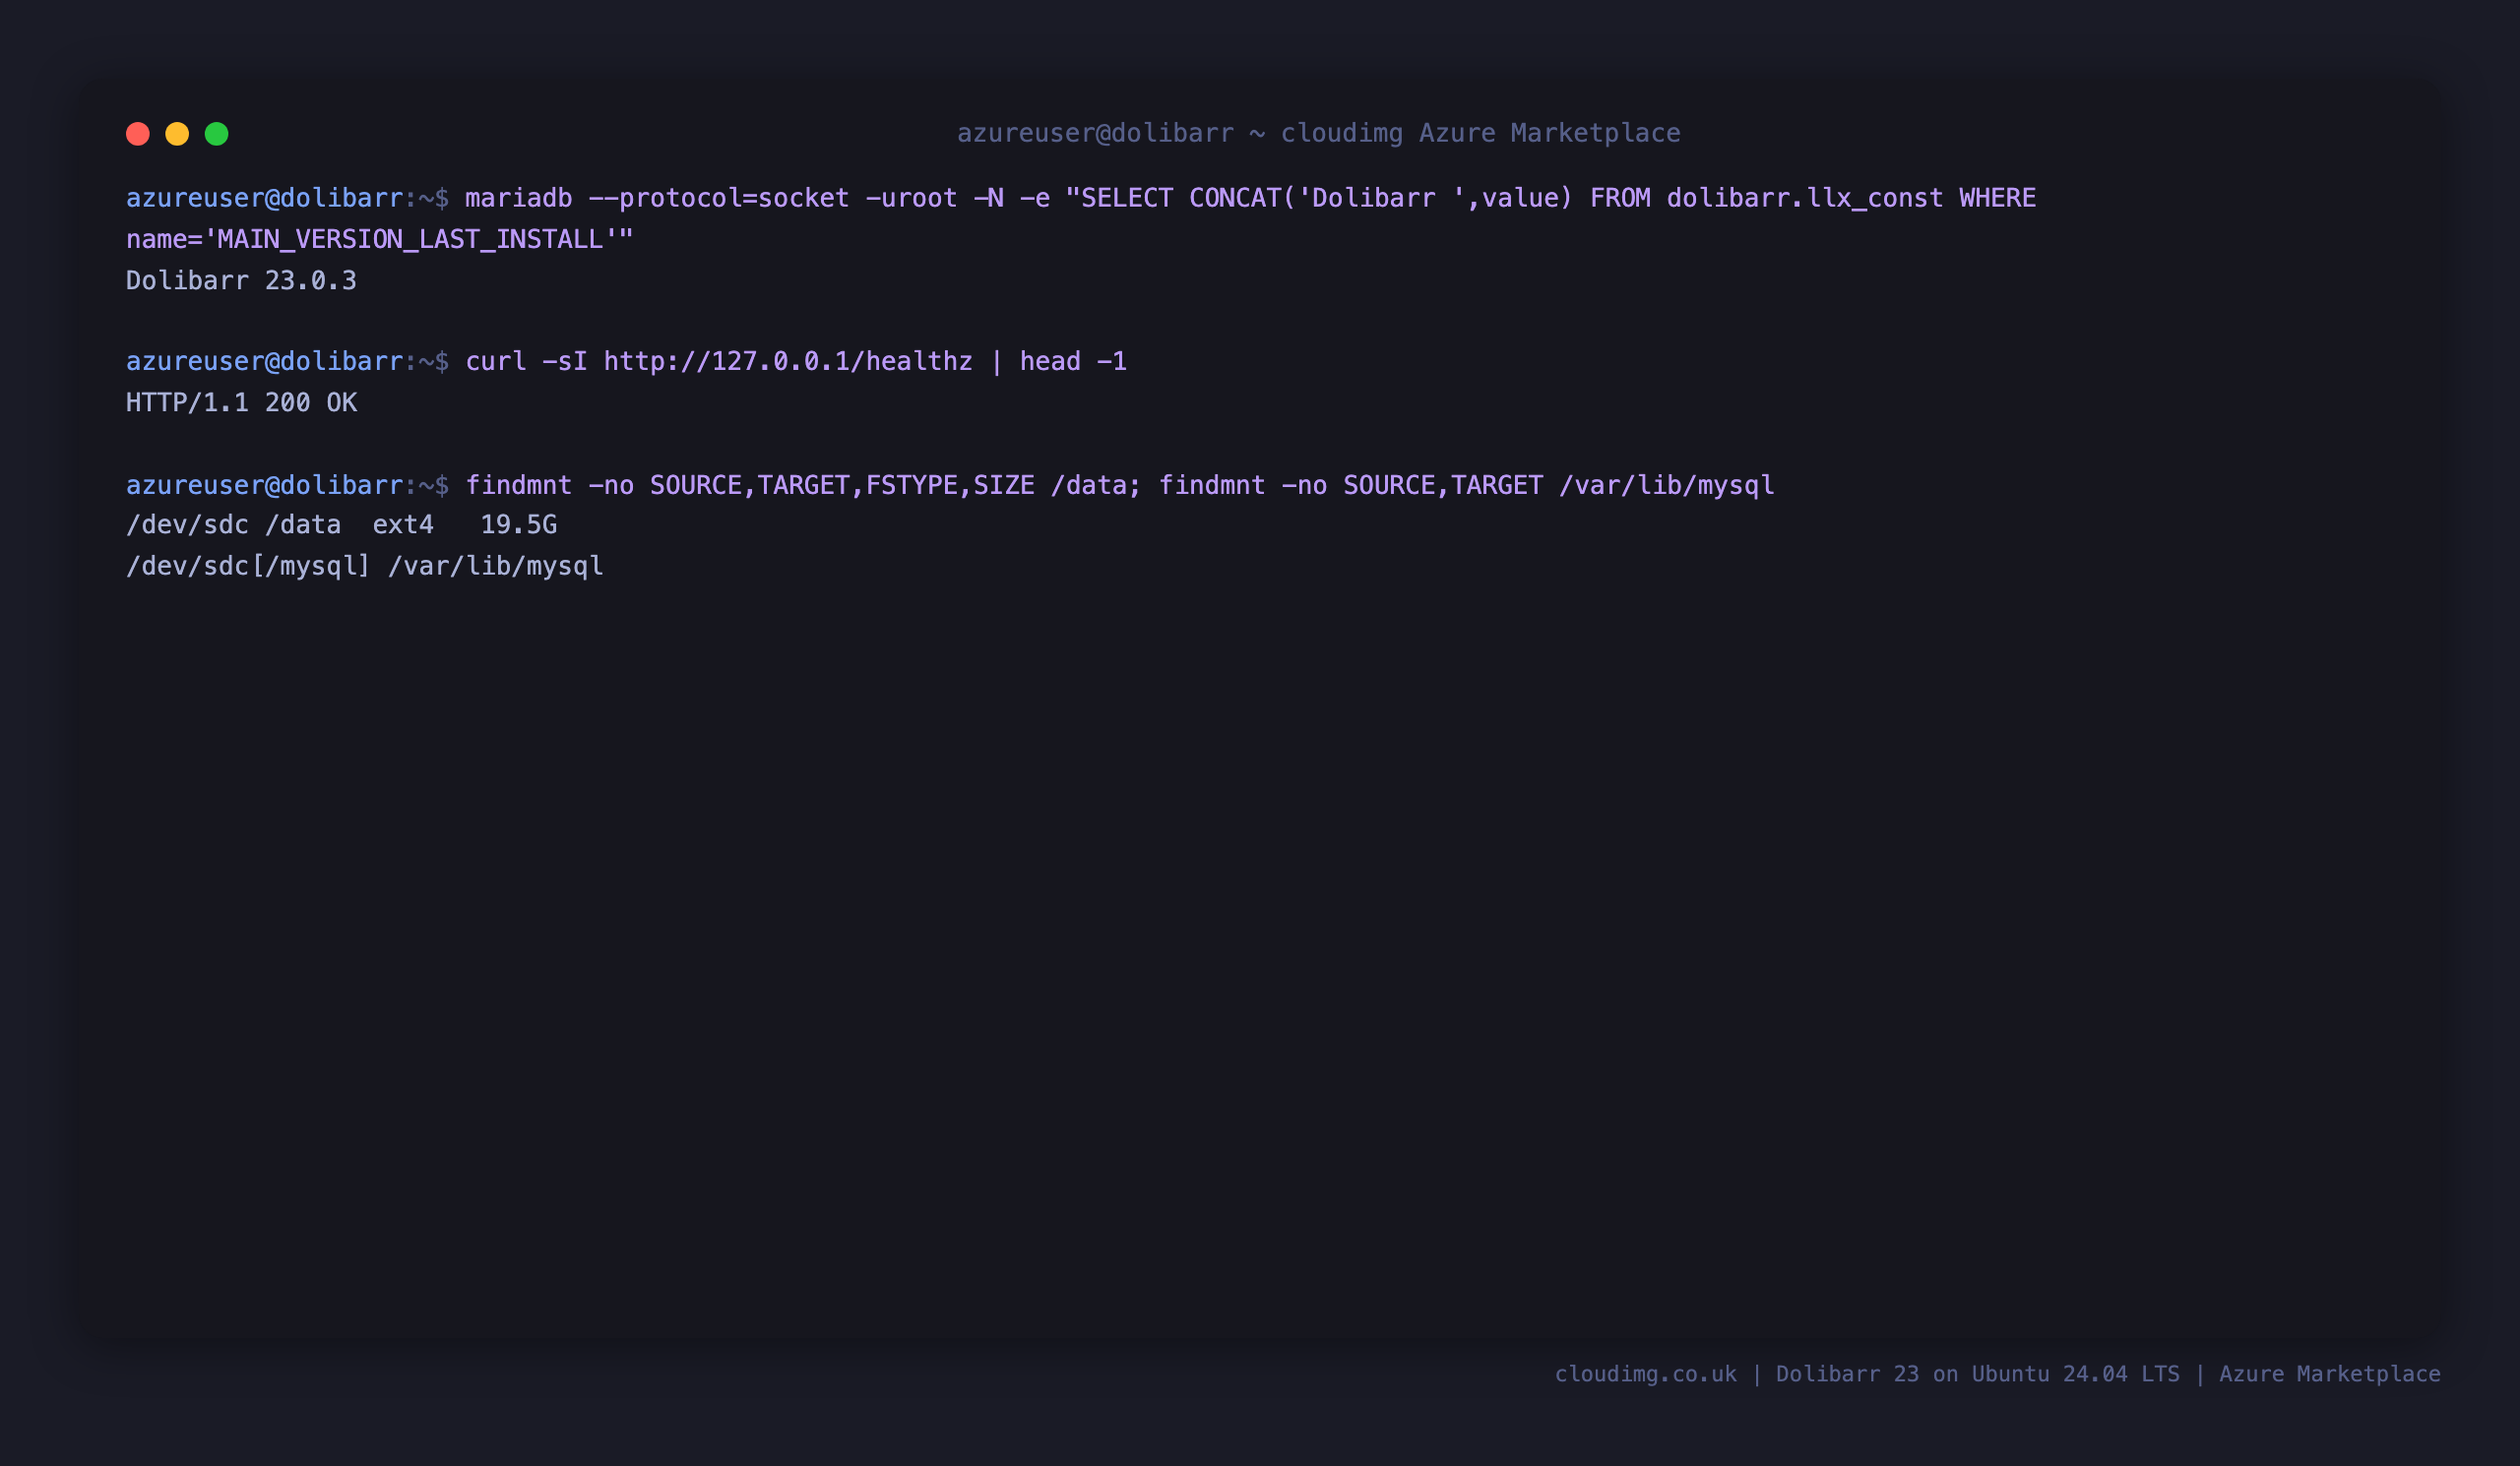Click the red close window button
The height and width of the screenshot is (1466, 2520).
pyautogui.click(x=138, y=134)
